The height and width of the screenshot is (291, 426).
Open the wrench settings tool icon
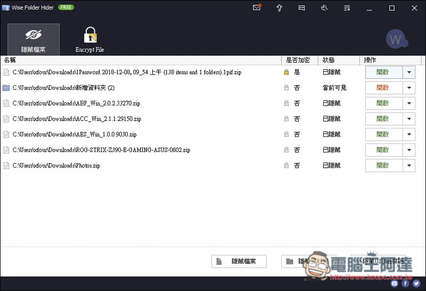(x=324, y=8)
